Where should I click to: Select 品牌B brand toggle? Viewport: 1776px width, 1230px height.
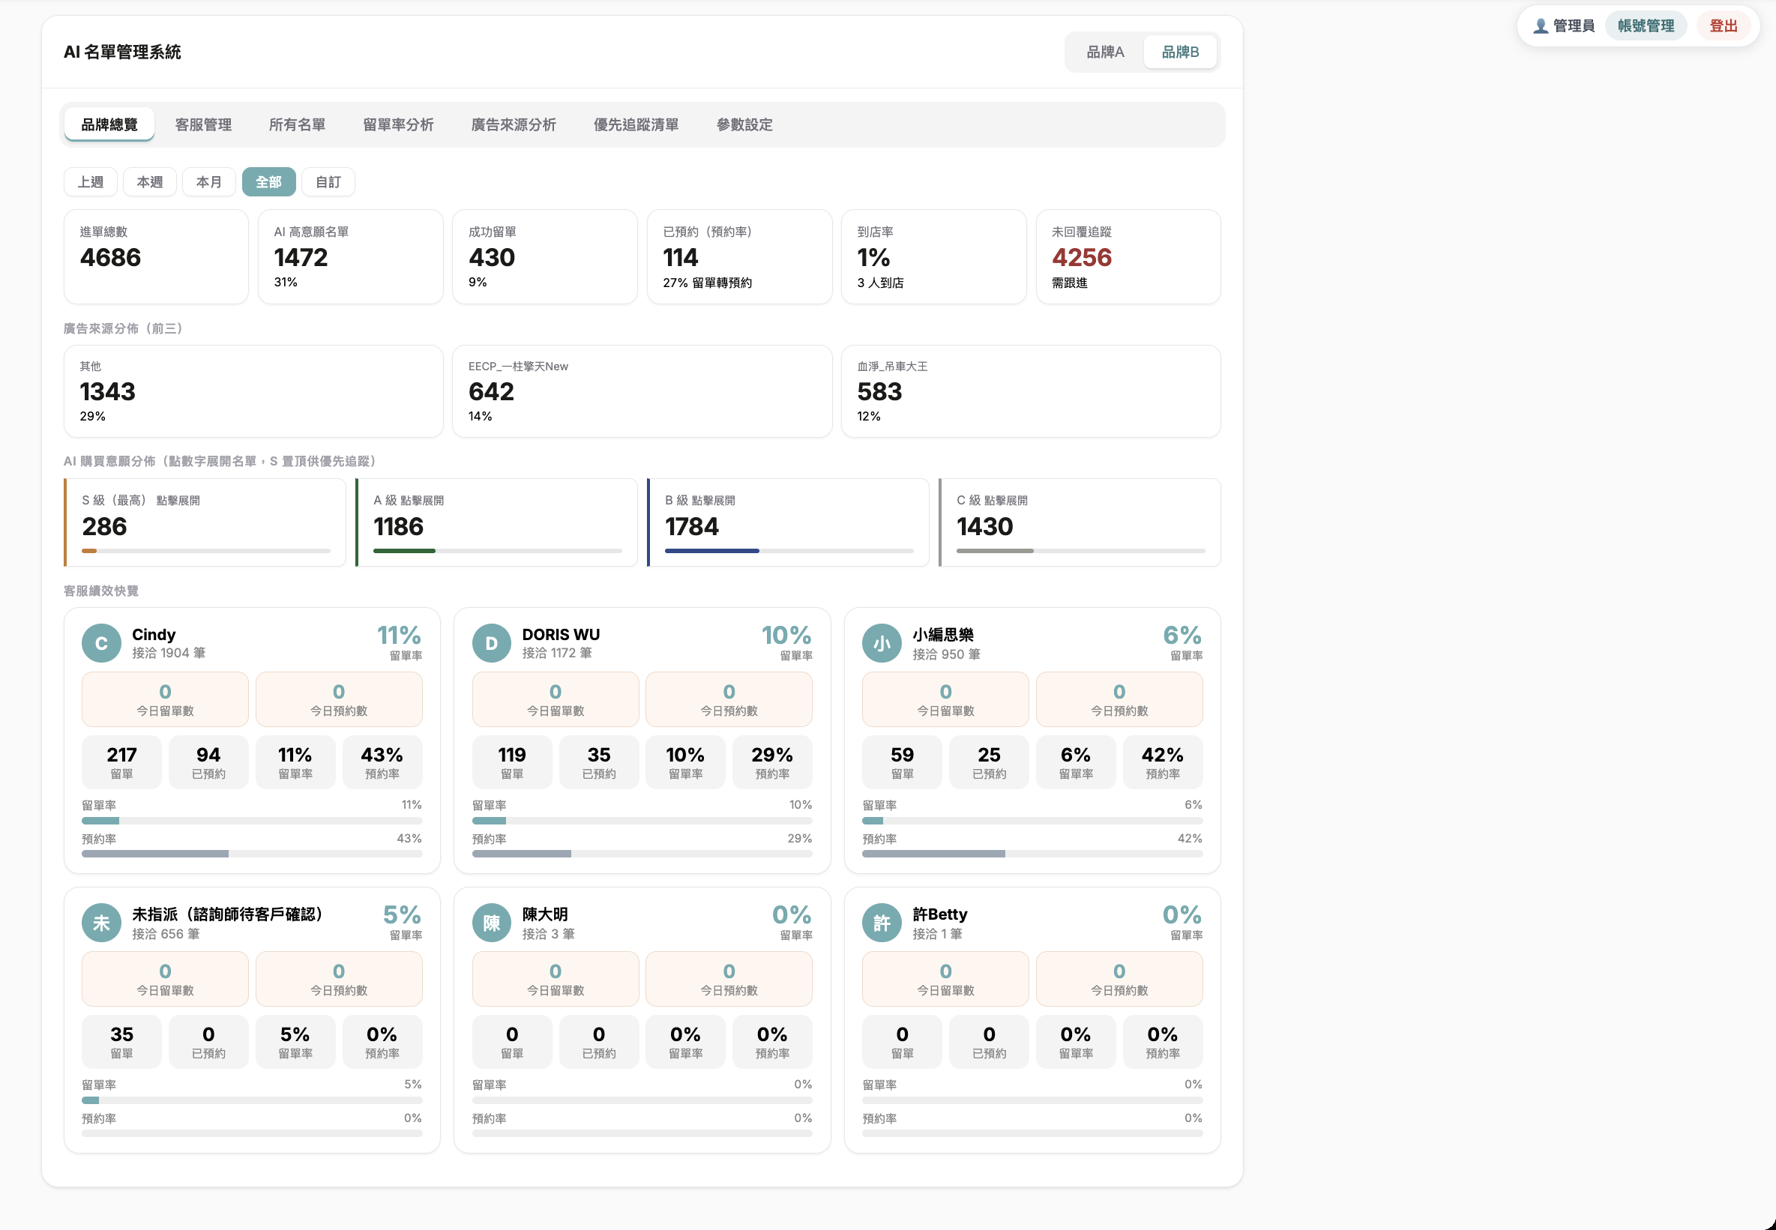click(1180, 52)
